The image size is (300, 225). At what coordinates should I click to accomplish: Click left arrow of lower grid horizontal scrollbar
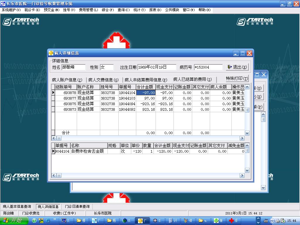(54, 175)
